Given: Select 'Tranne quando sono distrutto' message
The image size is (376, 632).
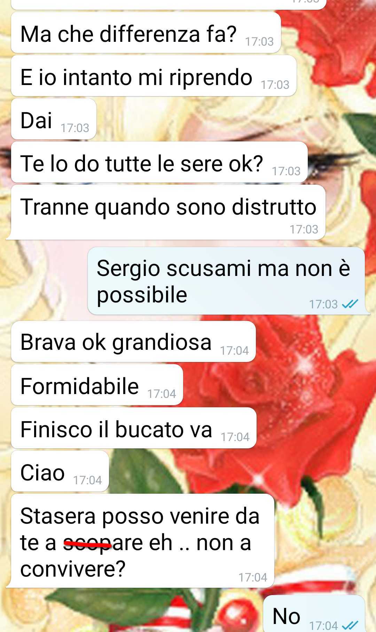Looking at the screenshot, I should [x=168, y=212].
